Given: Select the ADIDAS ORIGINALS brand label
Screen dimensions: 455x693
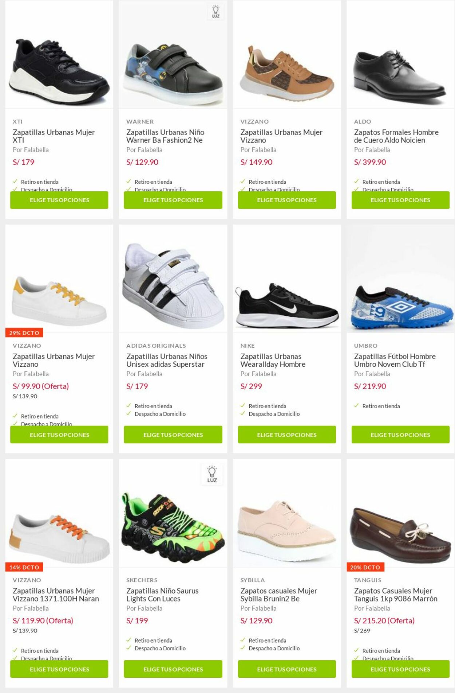Looking at the screenshot, I should pyautogui.click(x=156, y=345).
